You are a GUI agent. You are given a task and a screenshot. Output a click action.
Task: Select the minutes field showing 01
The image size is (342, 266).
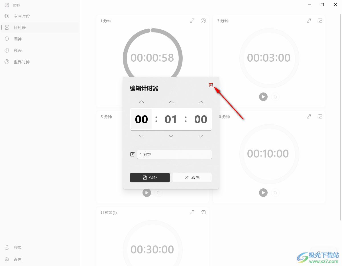click(171, 119)
